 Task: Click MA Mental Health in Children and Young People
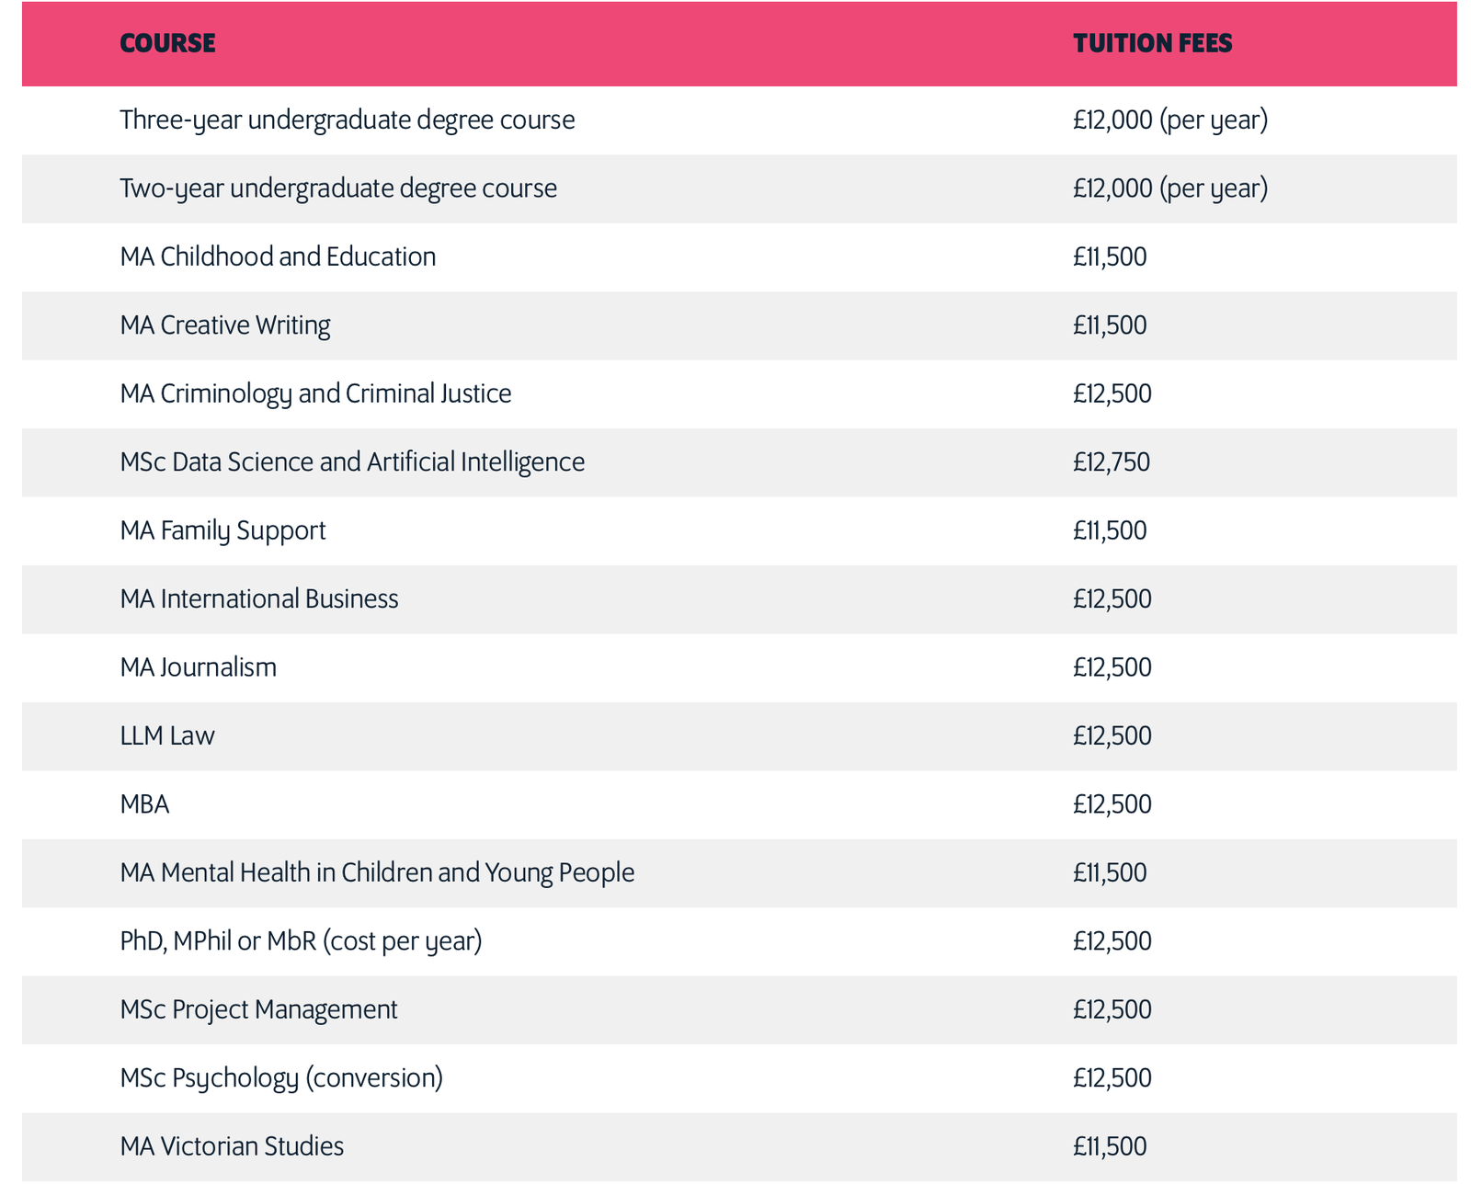377,872
